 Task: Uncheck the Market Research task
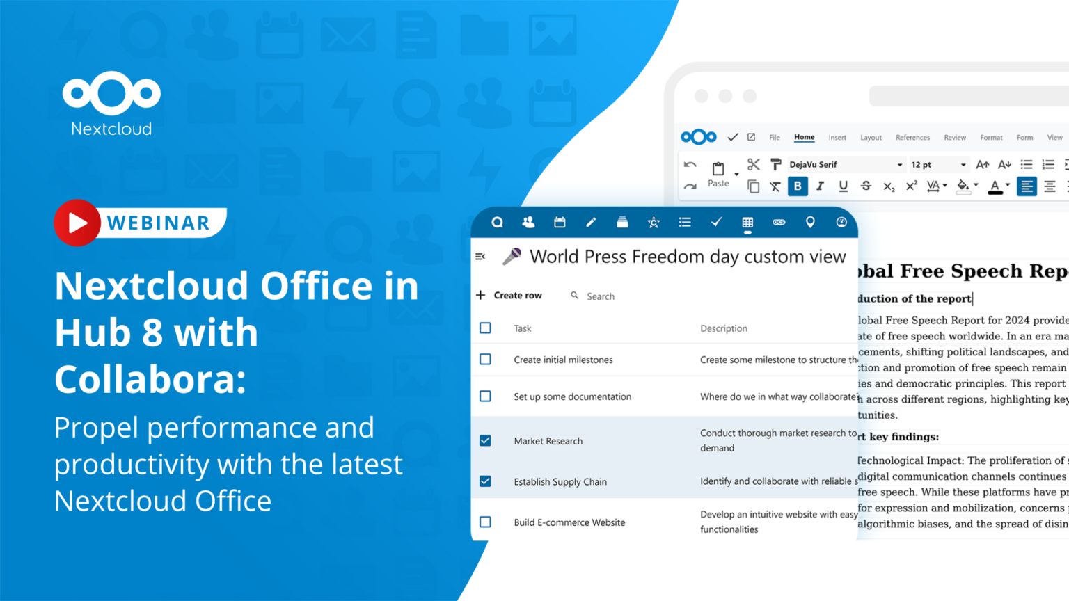[485, 440]
